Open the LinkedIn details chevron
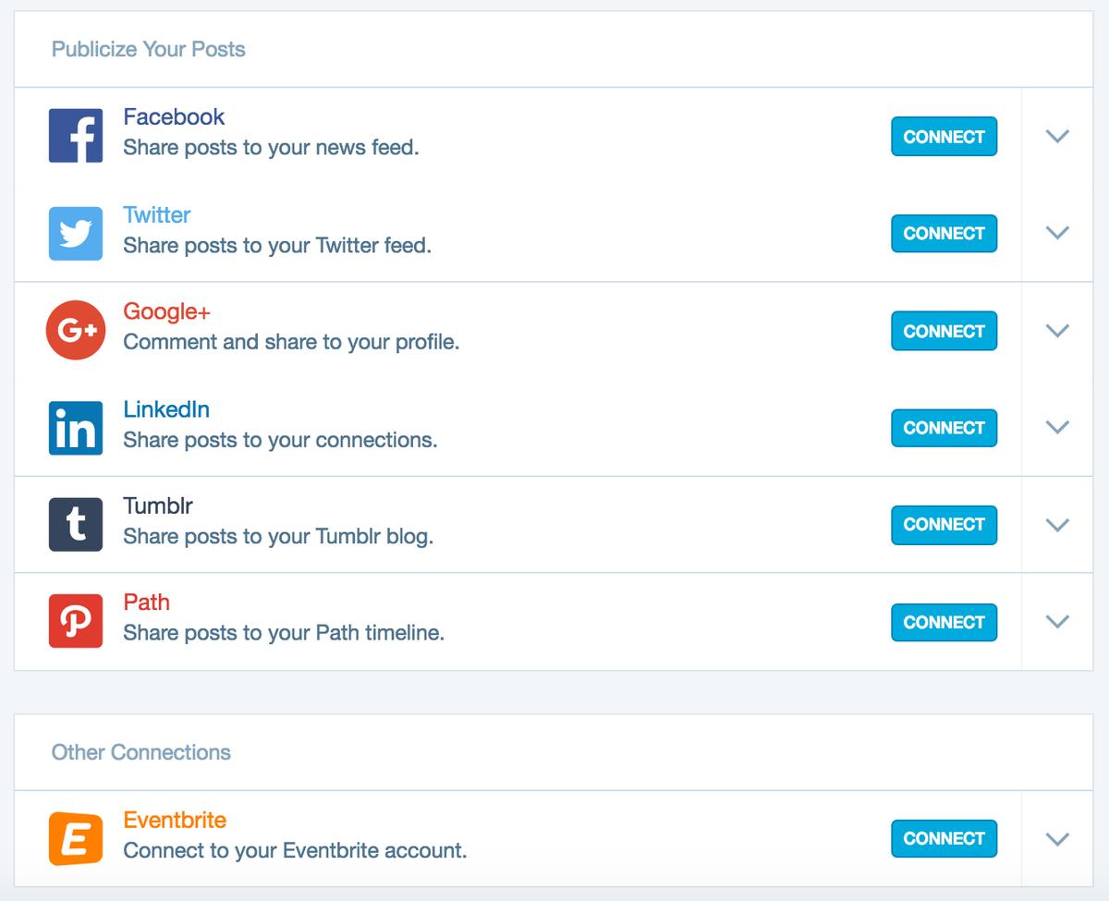Viewport: 1109px width, 901px height. click(1057, 427)
